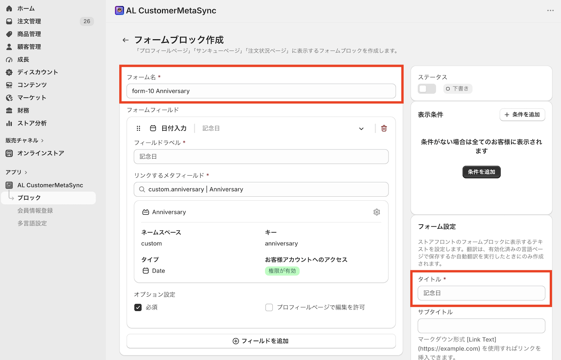Go to ストア分析 menu item
Screen dimensions: 561x360
pyautogui.click(x=32, y=123)
